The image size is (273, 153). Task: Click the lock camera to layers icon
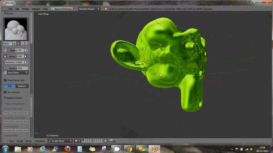tap(106, 141)
